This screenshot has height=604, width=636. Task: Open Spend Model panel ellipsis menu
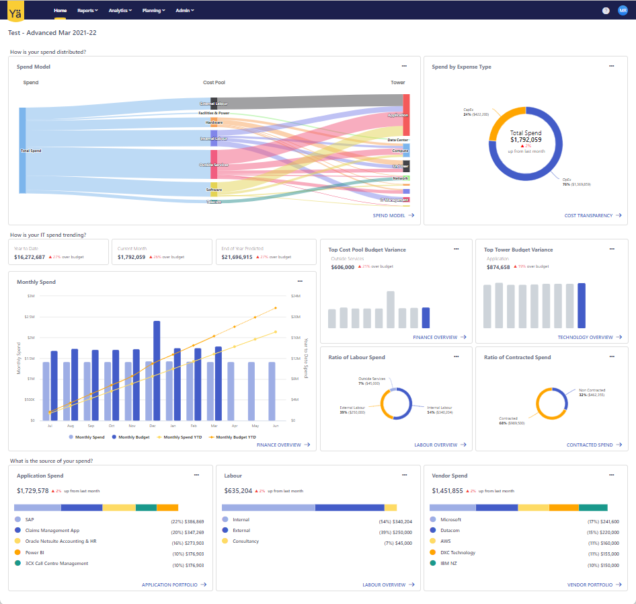tap(404, 66)
